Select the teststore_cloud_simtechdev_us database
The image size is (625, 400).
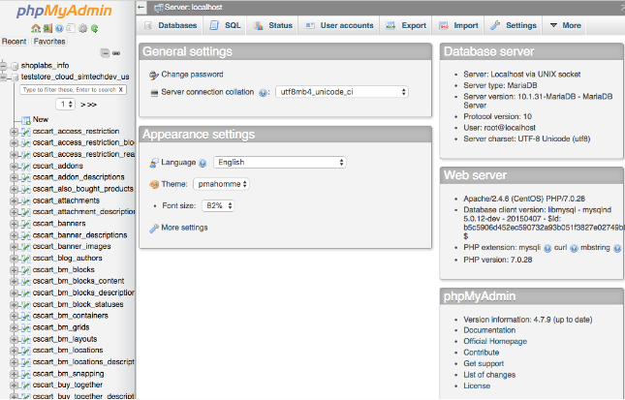75,77
